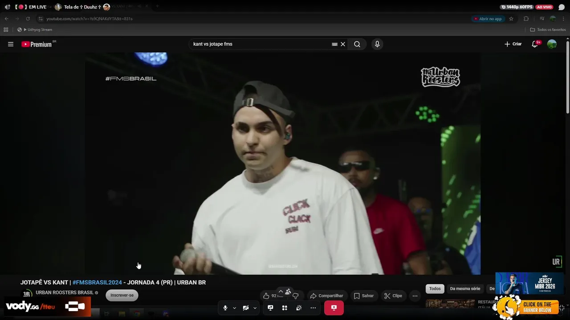
Task: Open more options dots in call bar
Action: (x=313, y=308)
